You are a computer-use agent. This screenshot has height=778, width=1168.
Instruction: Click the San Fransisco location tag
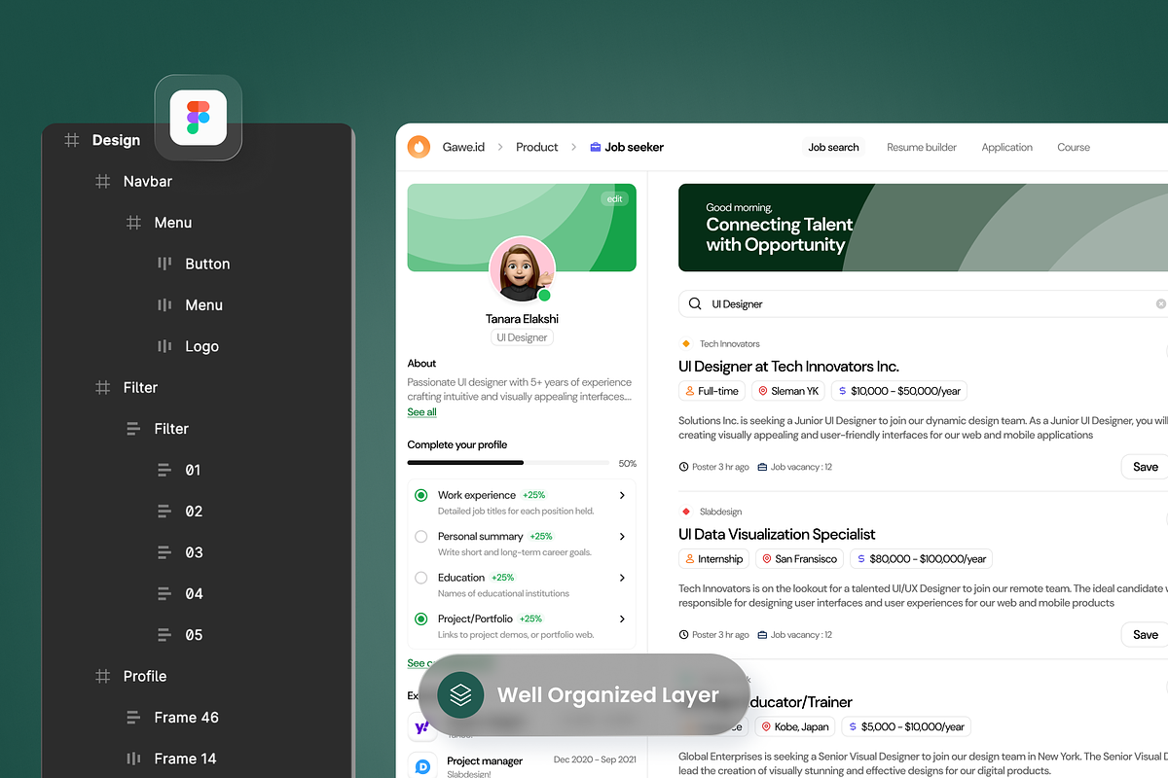(x=799, y=559)
